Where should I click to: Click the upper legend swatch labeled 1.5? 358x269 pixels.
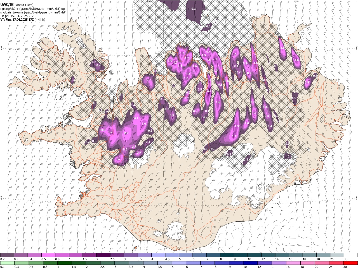89,255
